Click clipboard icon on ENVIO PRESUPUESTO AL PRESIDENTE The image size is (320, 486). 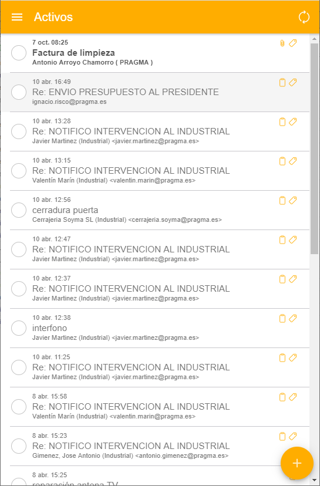coord(282,82)
